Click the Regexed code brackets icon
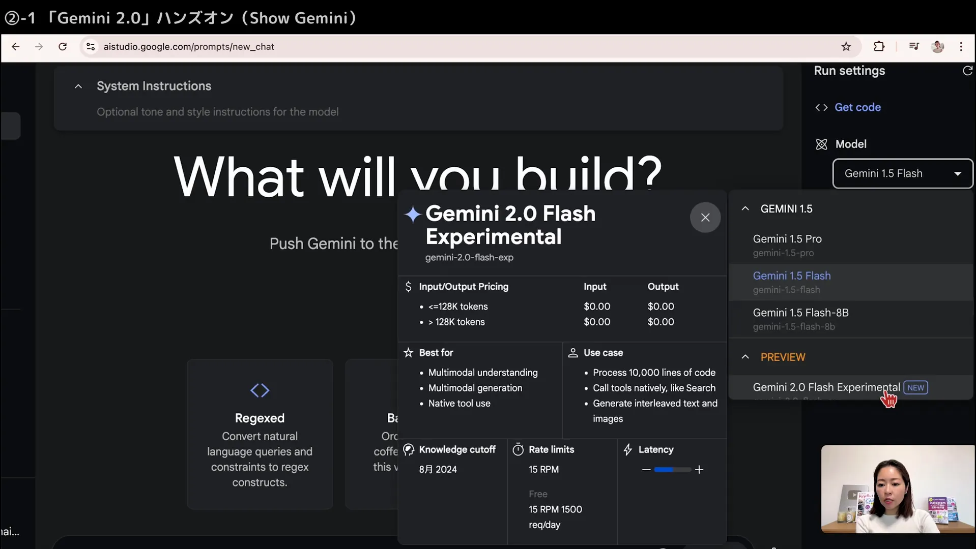 pos(260,390)
